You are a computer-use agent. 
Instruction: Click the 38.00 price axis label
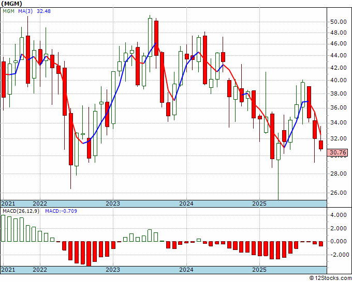(x=338, y=93)
